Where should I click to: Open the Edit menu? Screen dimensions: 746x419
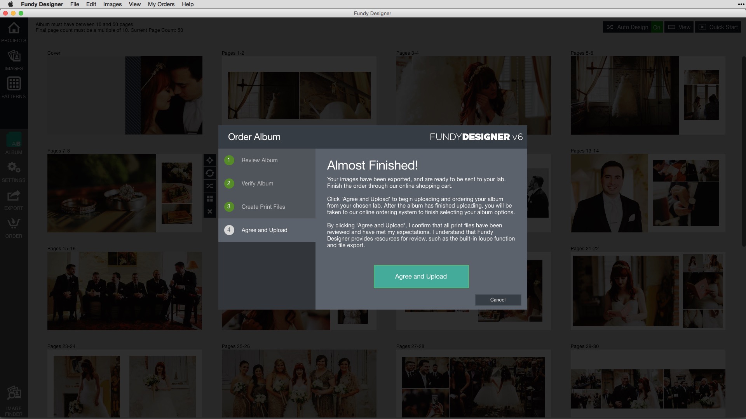point(91,4)
